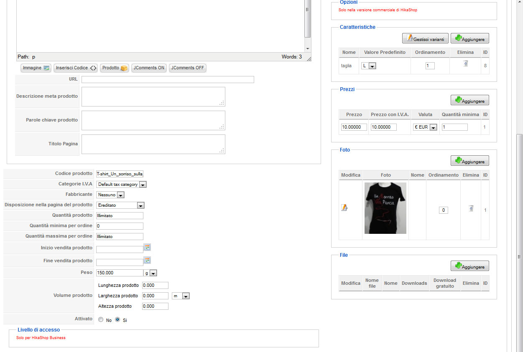
Task: Click the Lunghezza prodotto field
Action: (155, 286)
